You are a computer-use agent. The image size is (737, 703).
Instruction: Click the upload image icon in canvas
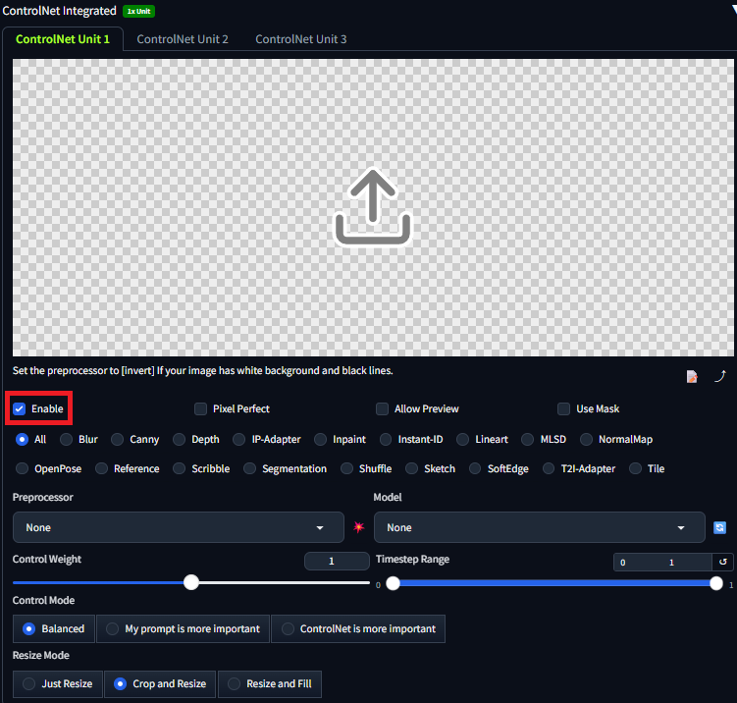click(373, 206)
